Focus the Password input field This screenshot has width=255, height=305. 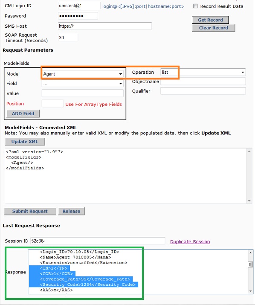point(78,16)
